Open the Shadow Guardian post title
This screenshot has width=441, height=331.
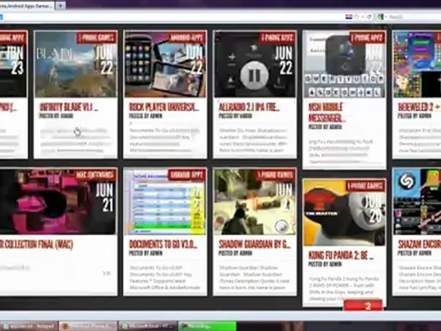254,244
